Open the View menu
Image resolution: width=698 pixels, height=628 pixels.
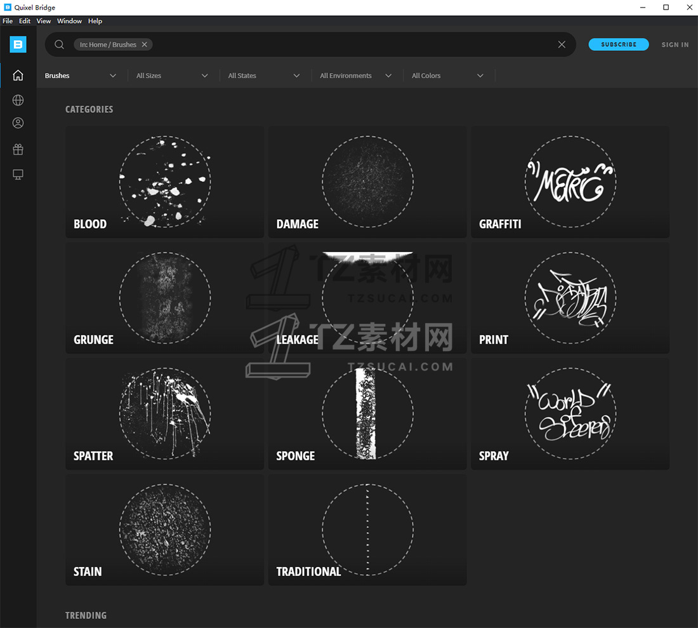click(44, 21)
